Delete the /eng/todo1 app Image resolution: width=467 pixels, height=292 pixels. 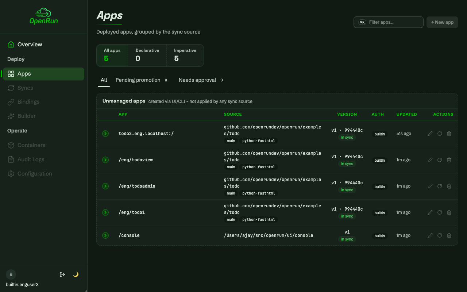coord(449,212)
